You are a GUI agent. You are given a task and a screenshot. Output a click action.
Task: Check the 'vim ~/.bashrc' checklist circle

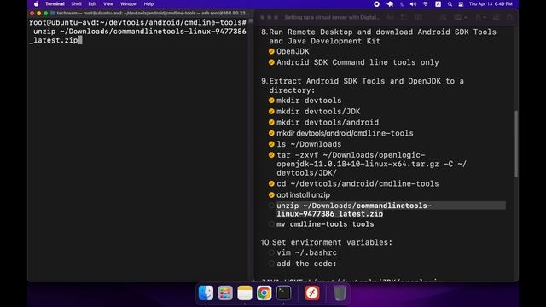[271, 252]
